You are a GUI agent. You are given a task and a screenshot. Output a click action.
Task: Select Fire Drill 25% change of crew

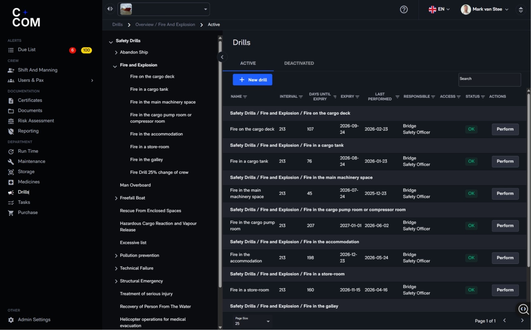(x=159, y=172)
